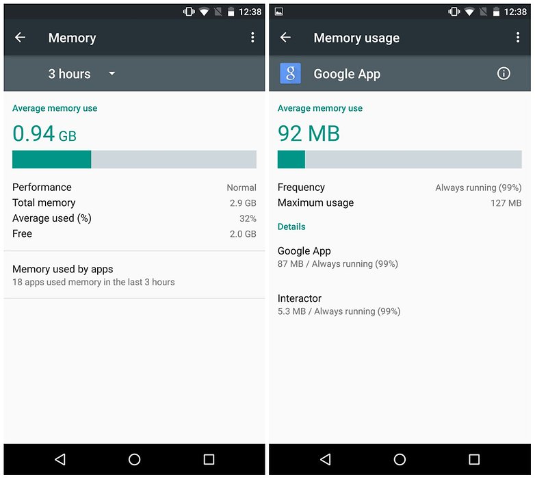The height and width of the screenshot is (479, 535).
Task: Tap Android home button on left phone
Action: point(134,459)
